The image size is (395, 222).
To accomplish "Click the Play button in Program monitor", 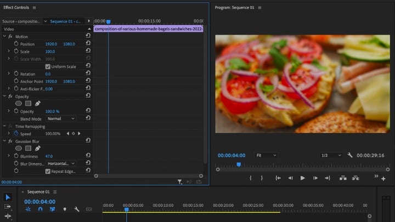I will click(302, 178).
